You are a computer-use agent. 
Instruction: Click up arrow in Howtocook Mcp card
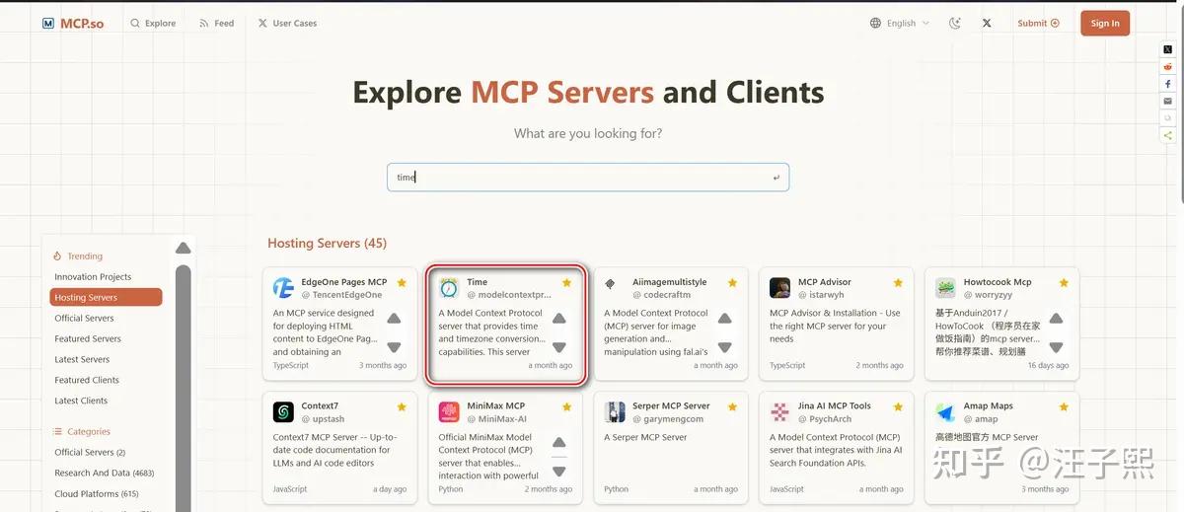(x=1056, y=319)
